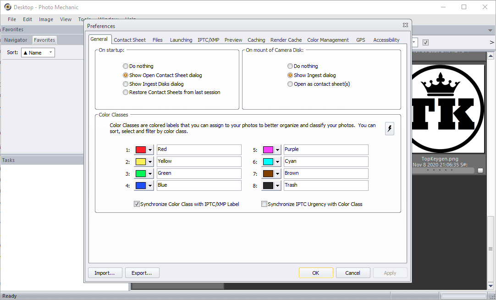Choose Show Ingest Disks dialog on startup
This screenshot has width=496, height=300.
click(154, 84)
